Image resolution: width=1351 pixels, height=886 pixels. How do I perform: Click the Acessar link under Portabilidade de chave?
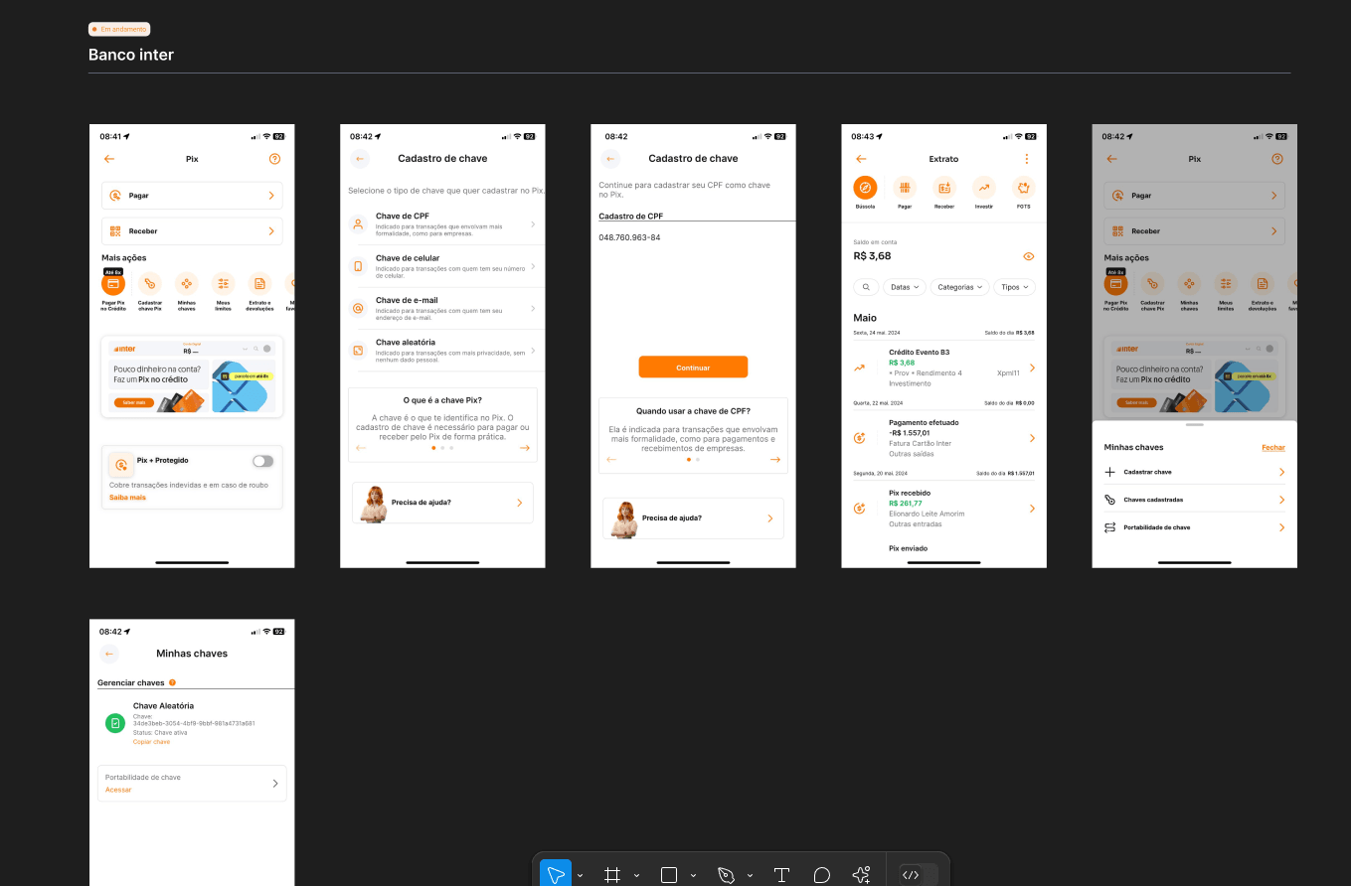[x=118, y=790]
